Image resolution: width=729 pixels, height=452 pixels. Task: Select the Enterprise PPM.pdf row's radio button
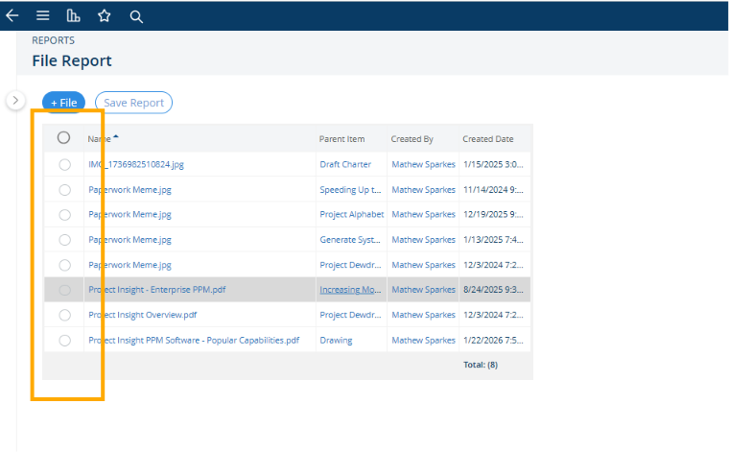pos(64,290)
